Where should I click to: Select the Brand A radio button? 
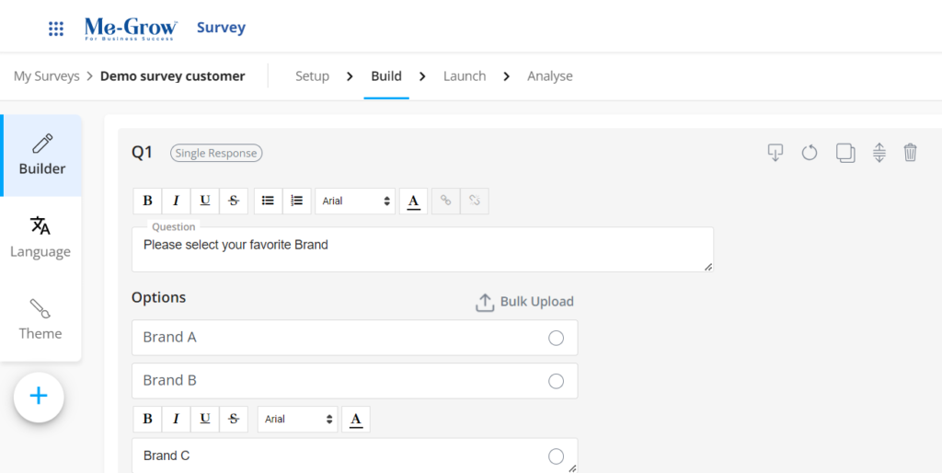(x=556, y=338)
